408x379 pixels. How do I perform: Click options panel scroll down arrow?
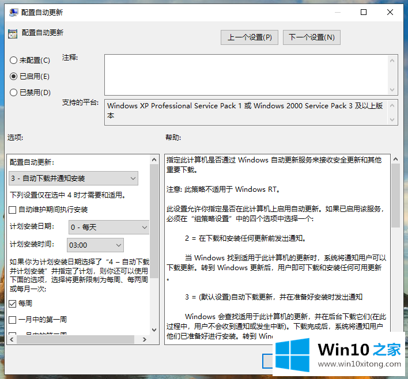[x=154, y=330]
